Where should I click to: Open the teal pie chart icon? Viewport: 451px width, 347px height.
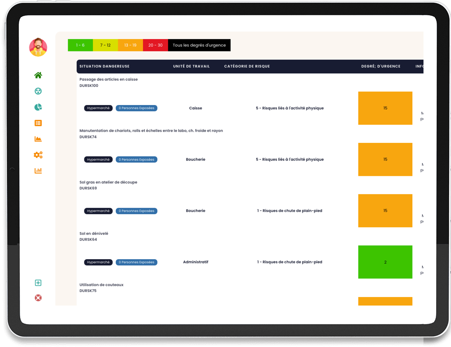click(38, 107)
